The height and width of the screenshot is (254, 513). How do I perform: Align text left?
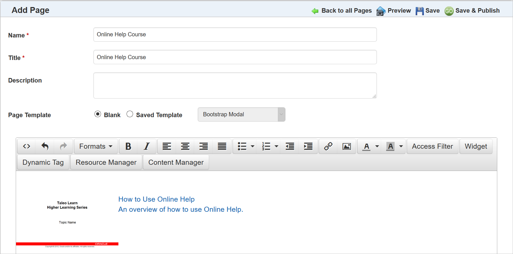coord(167,146)
